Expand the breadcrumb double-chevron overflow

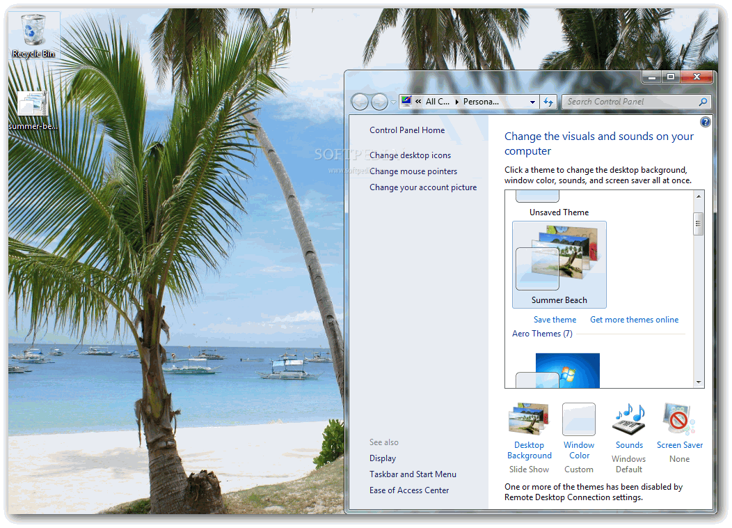coord(418,102)
